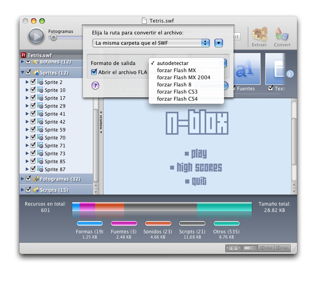Screen dimensions: 322x290
Task: Click the Sprite 87 item icon
Action: click(40, 169)
